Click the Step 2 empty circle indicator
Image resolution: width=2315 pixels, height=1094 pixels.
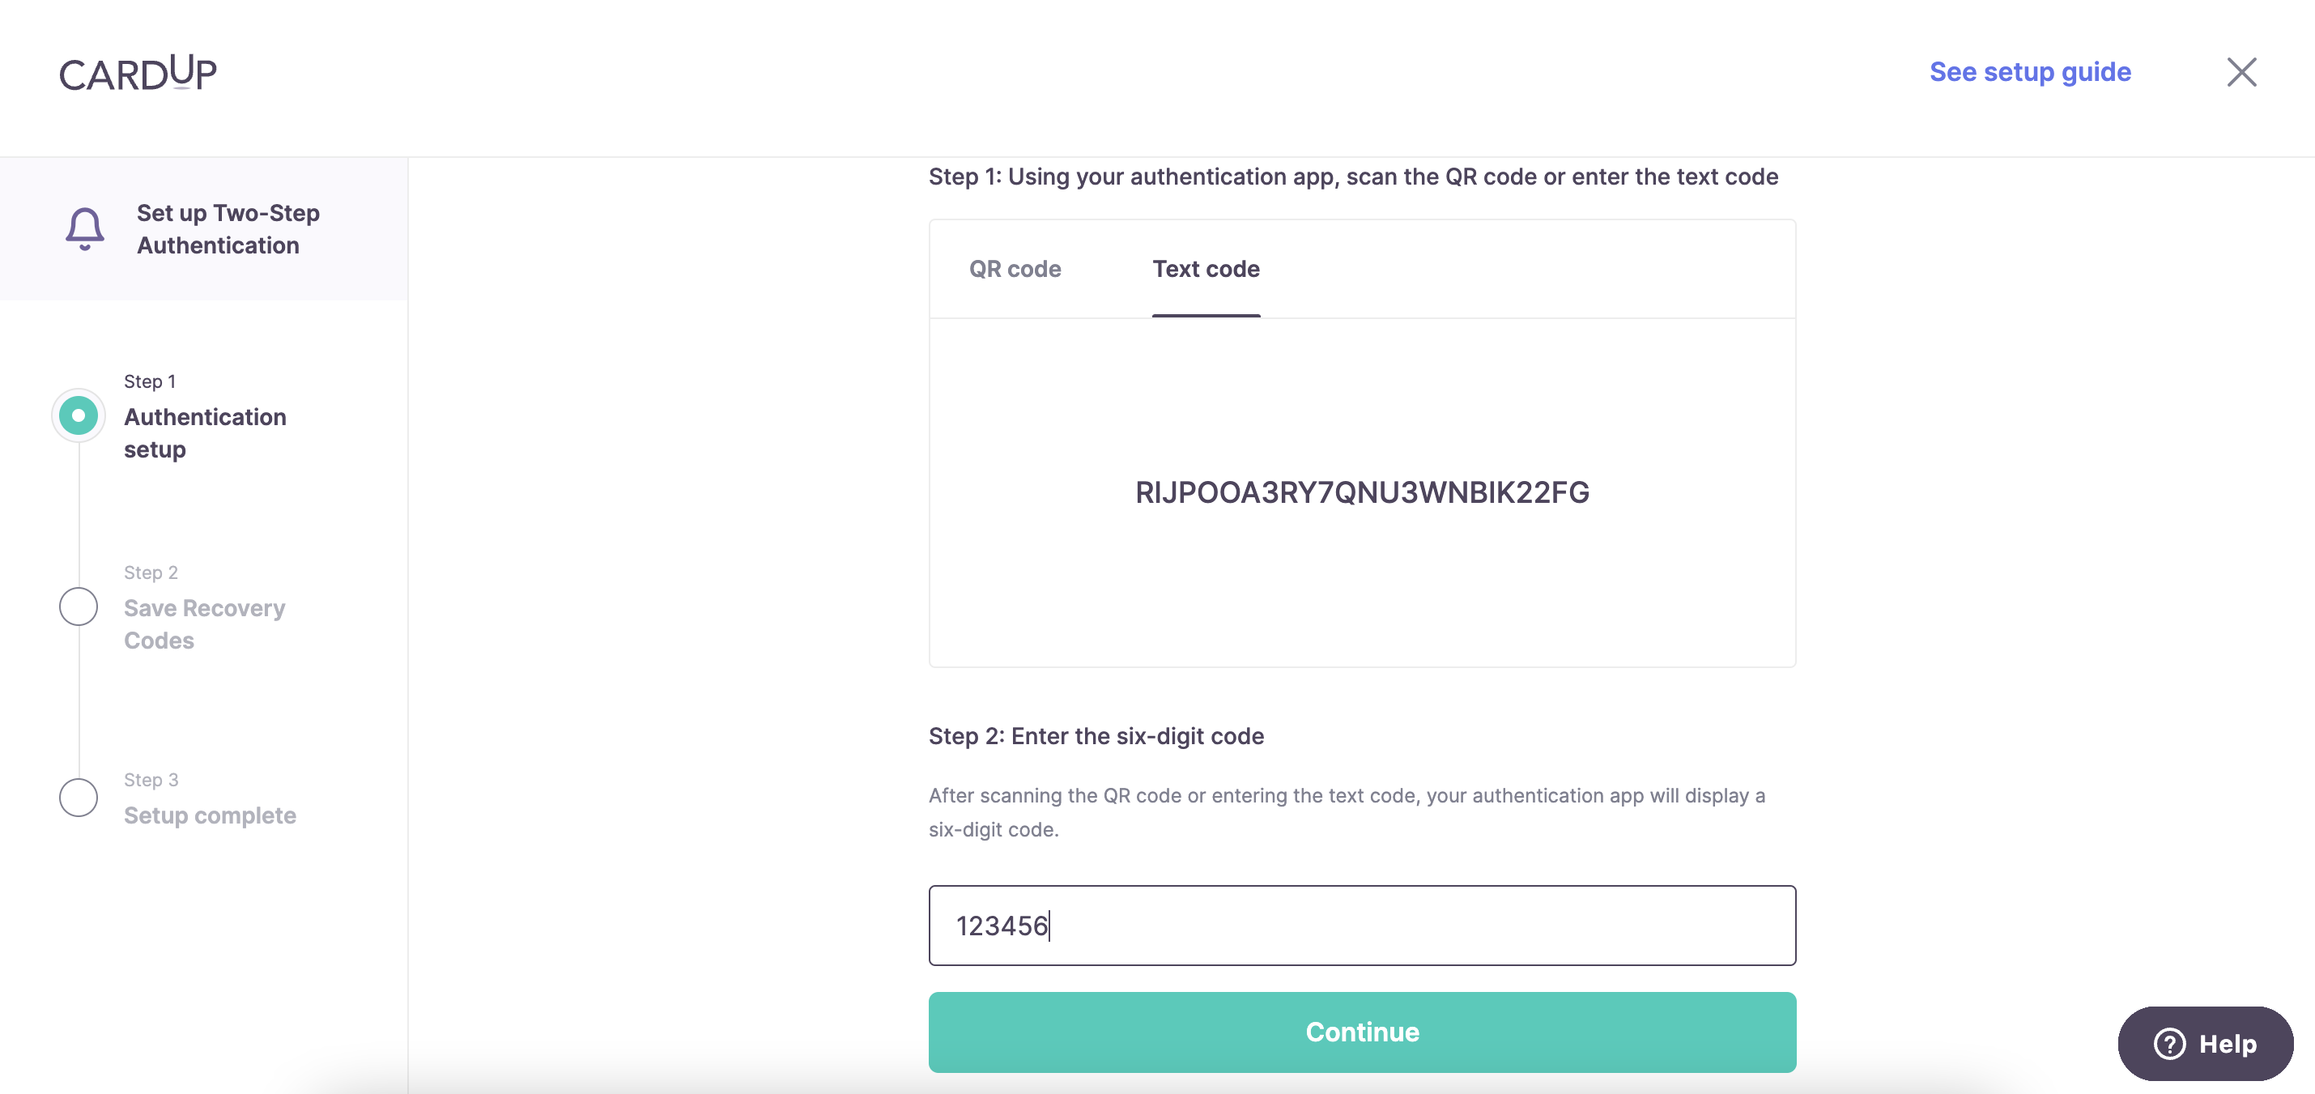(79, 607)
